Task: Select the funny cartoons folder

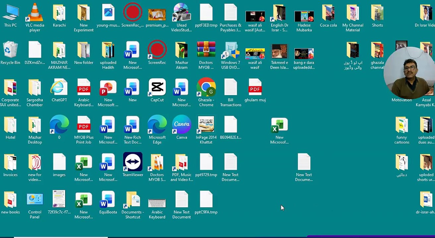Action: [x=402, y=130]
